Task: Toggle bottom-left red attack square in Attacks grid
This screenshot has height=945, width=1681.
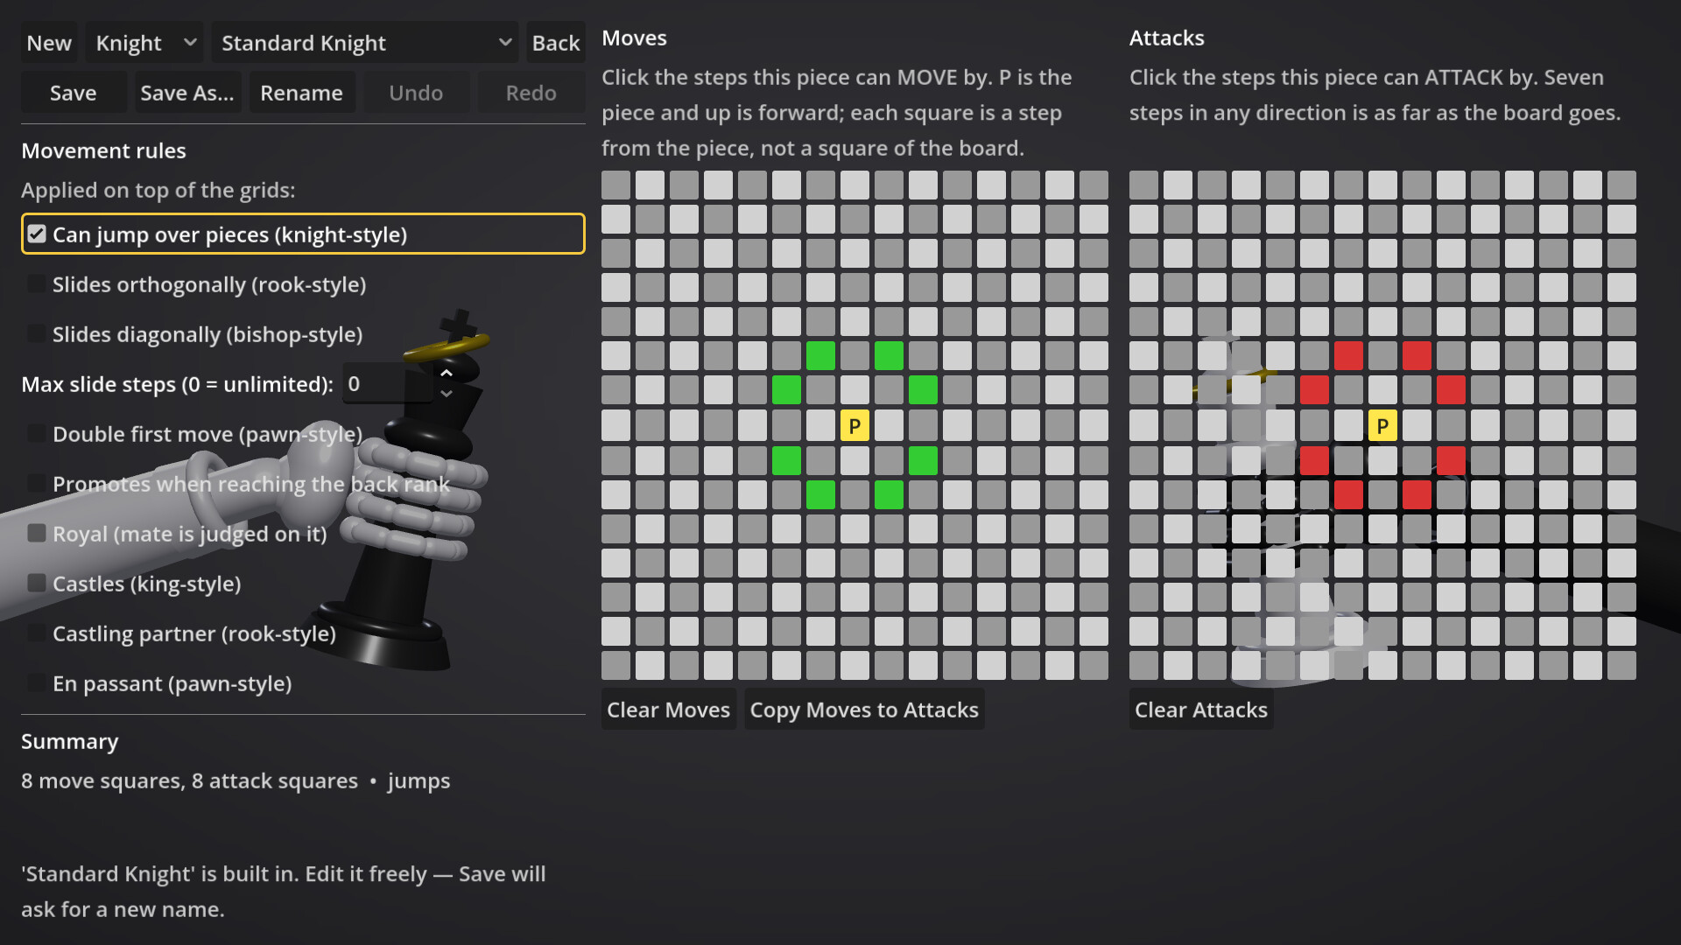Action: point(1348,494)
